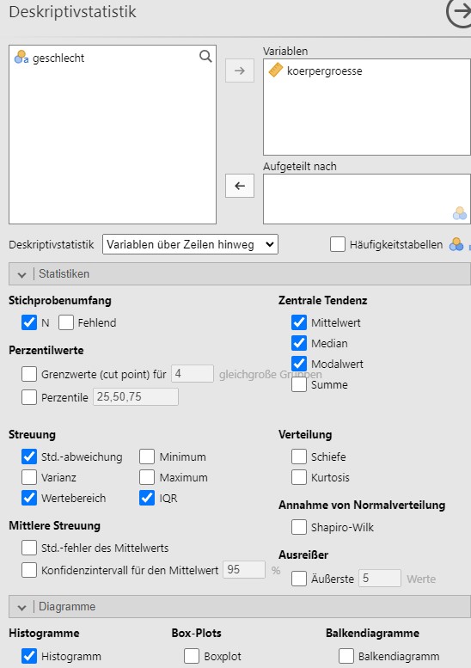Enable Häufigkeitstabellen checkbox

click(338, 244)
